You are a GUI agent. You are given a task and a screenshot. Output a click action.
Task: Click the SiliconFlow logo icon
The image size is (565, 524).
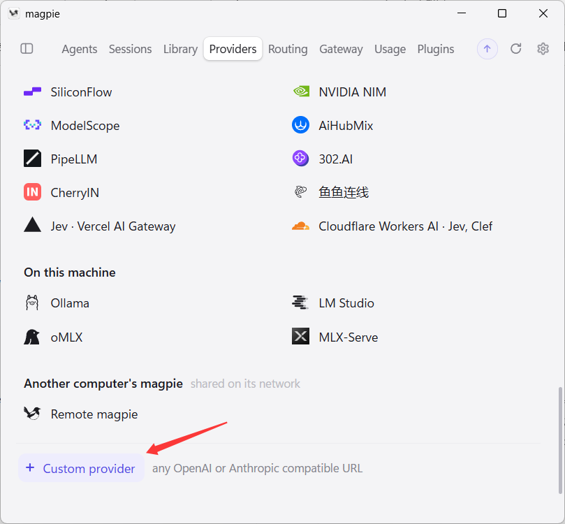coord(32,92)
